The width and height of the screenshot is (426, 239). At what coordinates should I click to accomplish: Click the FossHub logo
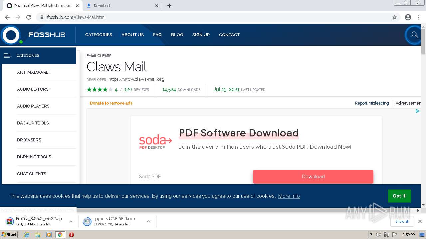[33, 35]
